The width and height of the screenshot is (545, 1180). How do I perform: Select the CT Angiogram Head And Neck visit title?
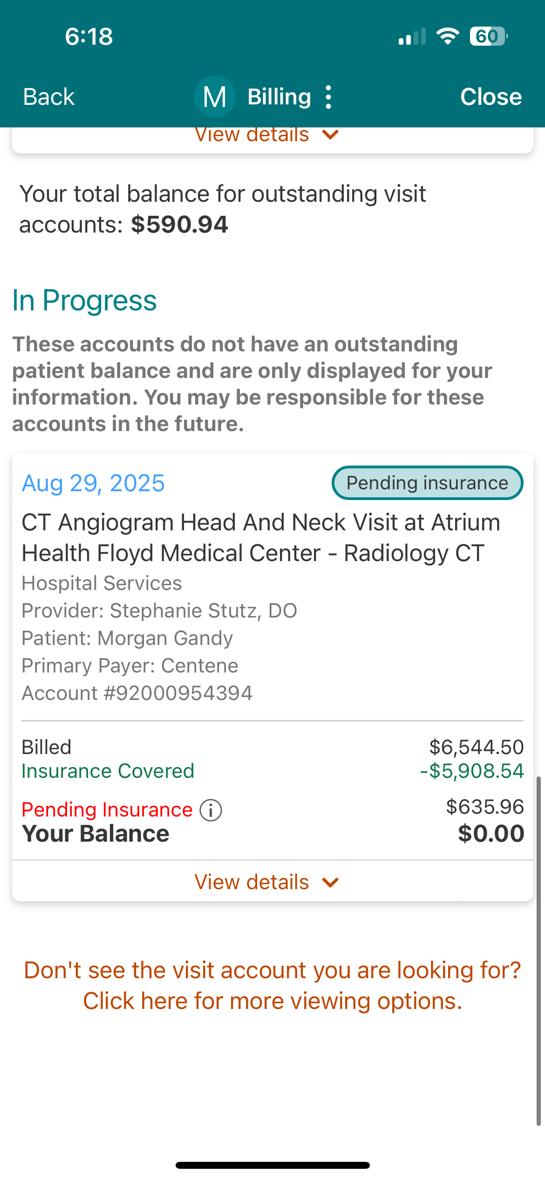point(261,537)
